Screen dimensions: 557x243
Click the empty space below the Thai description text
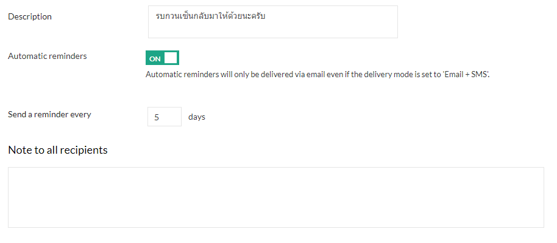coord(272,30)
